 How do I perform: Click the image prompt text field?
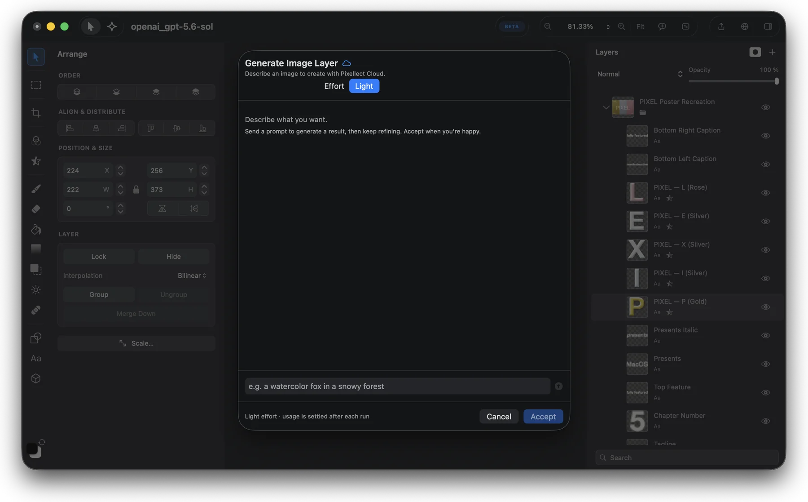pyautogui.click(x=397, y=386)
